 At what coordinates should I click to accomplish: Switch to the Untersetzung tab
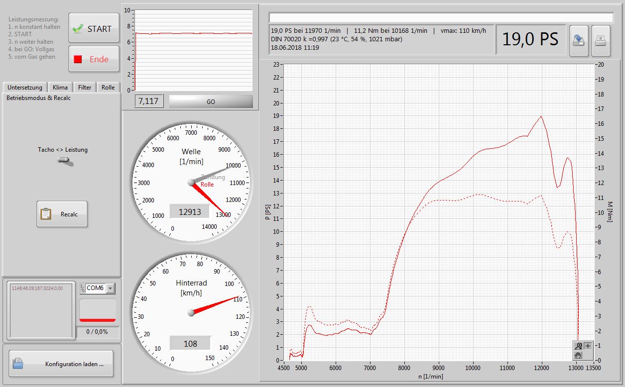[x=25, y=88]
